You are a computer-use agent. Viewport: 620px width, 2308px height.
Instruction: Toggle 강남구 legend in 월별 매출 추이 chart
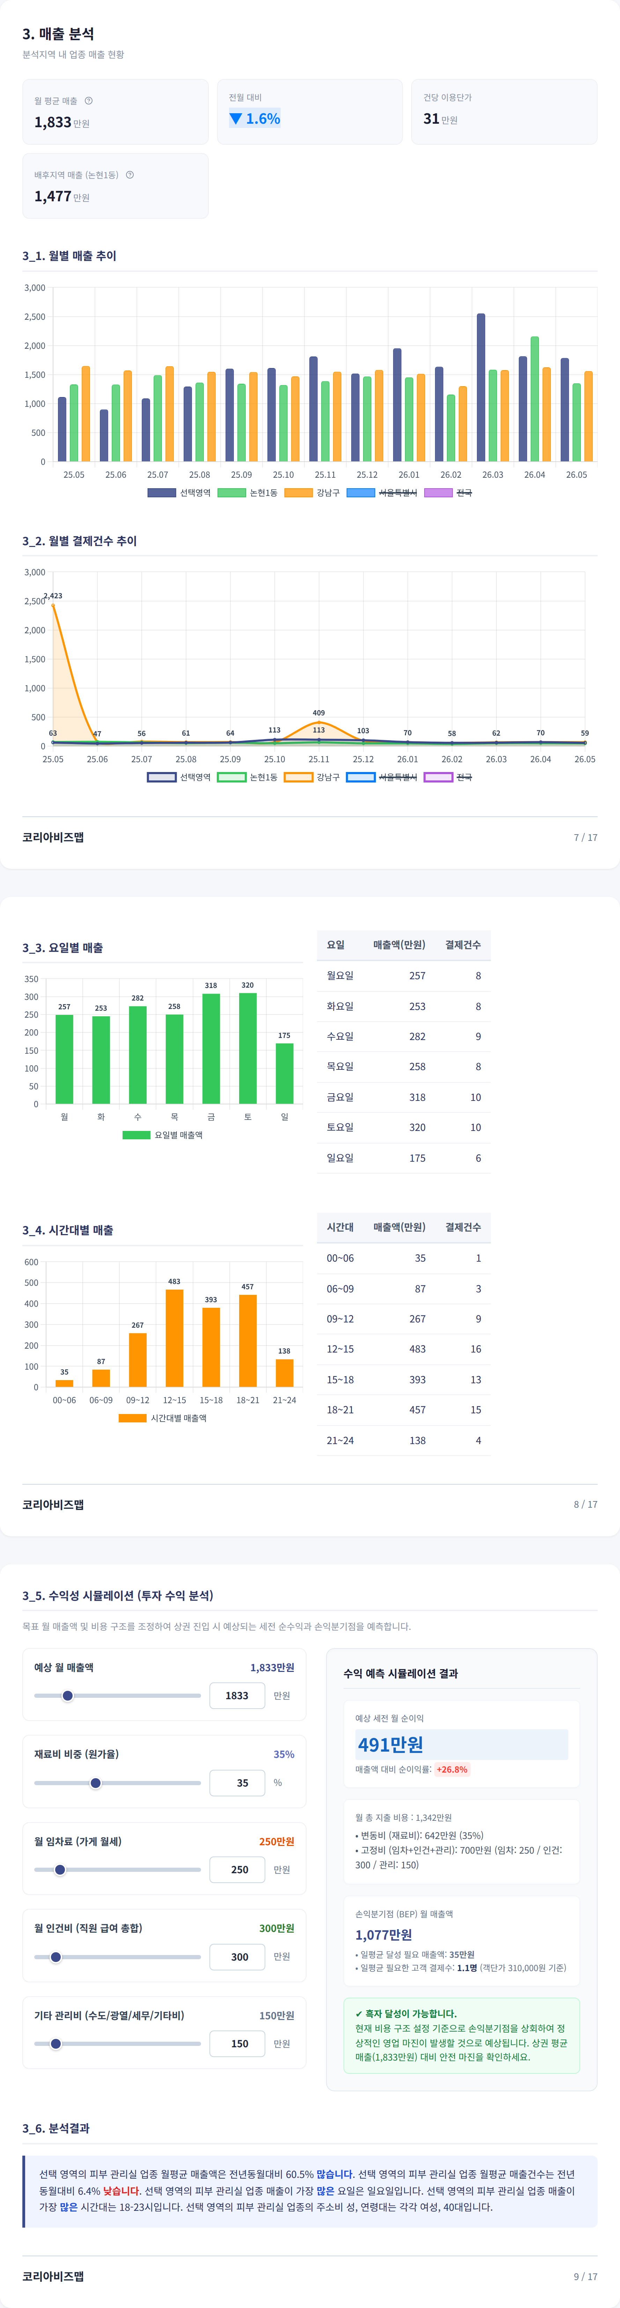[x=312, y=493]
